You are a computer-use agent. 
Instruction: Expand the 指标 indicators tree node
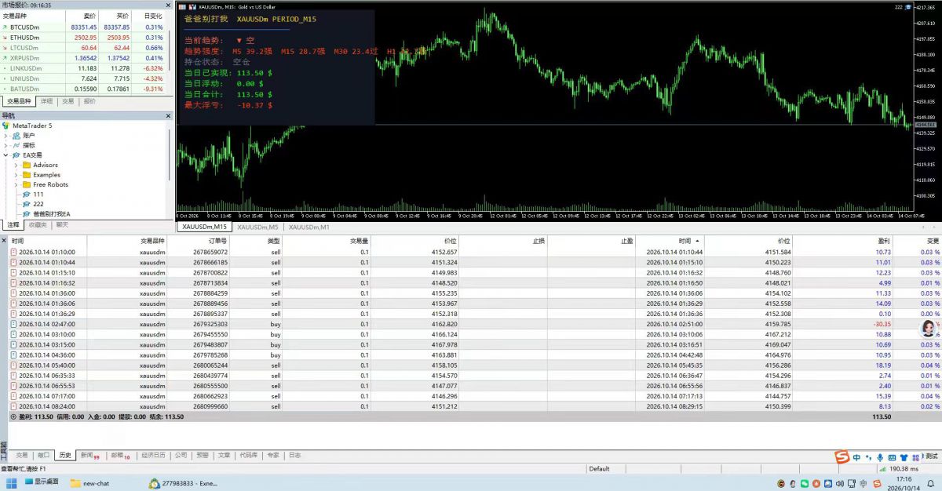point(6,145)
